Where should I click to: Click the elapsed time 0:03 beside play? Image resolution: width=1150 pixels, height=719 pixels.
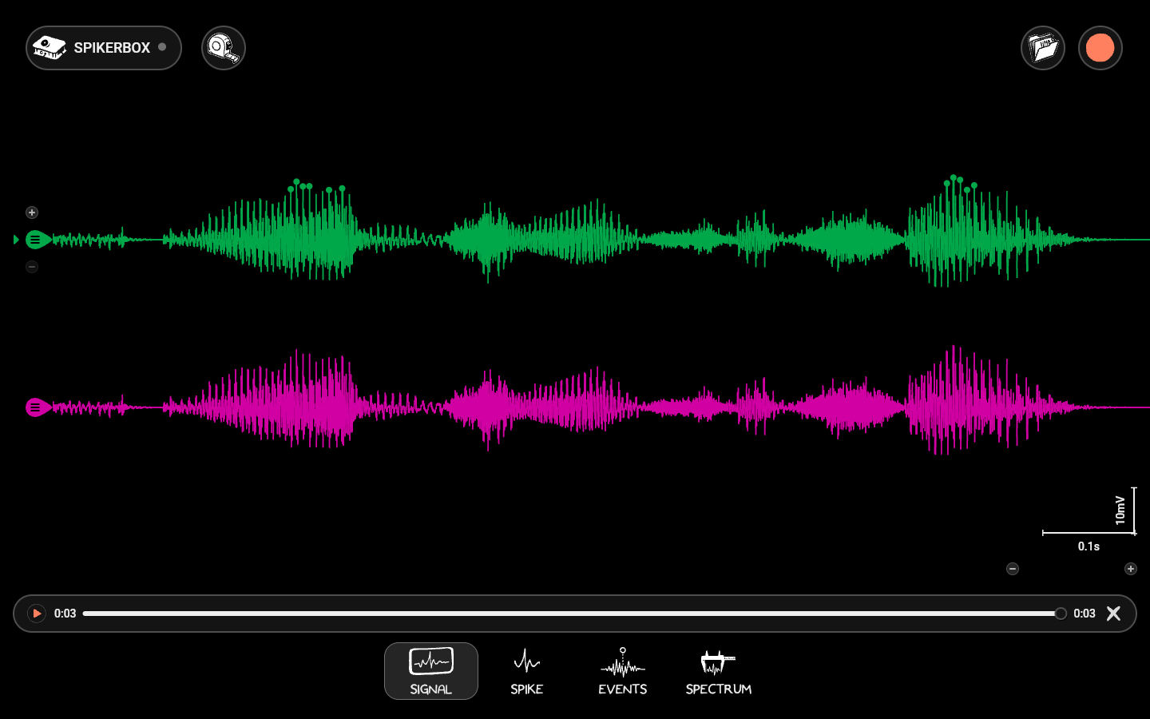(x=65, y=614)
